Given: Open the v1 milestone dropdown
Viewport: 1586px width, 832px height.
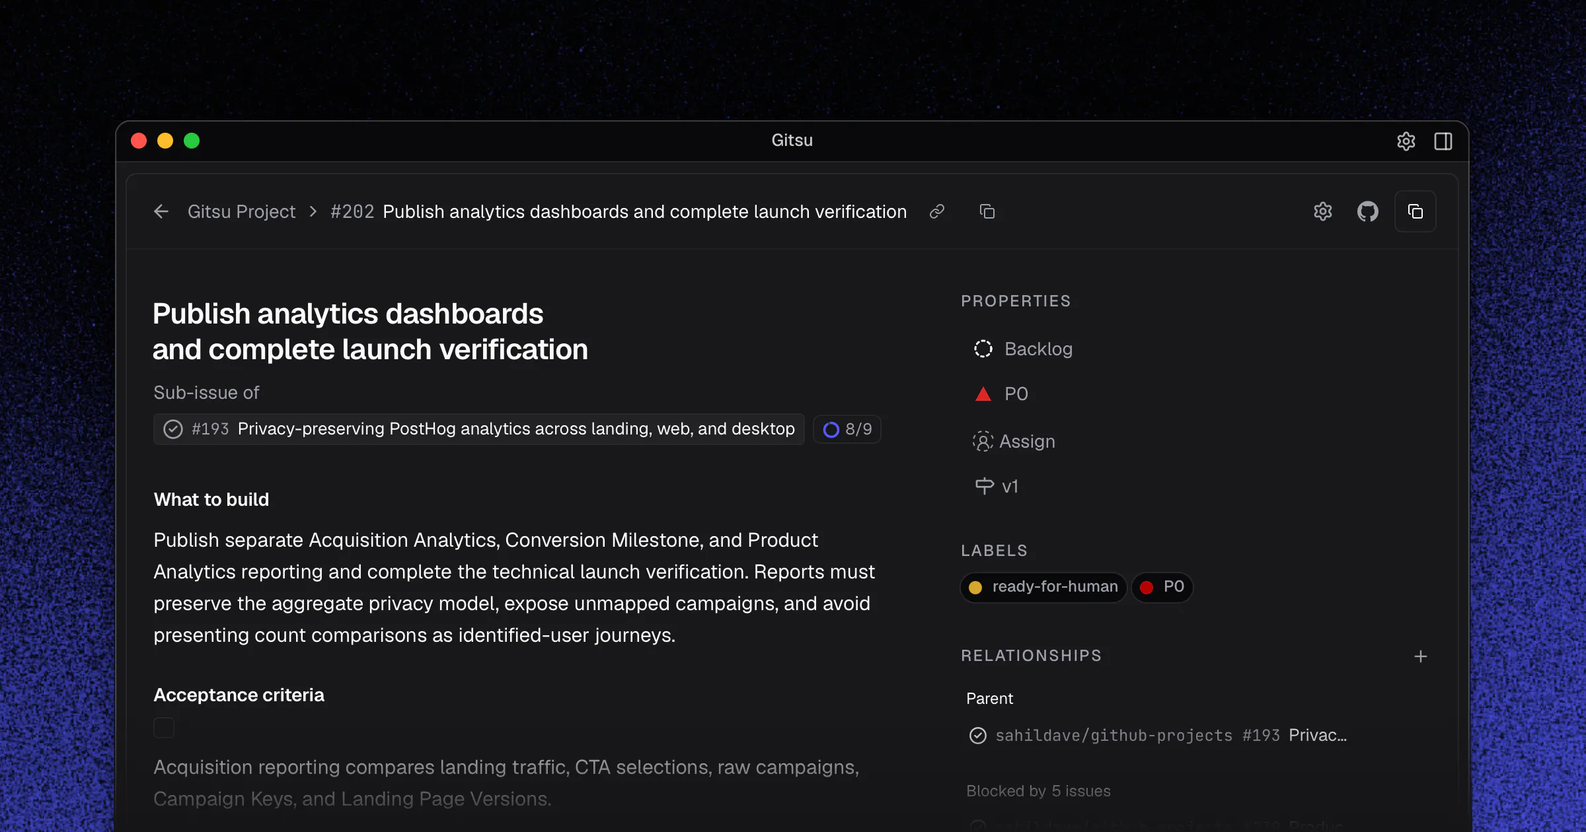Looking at the screenshot, I should coord(997,487).
